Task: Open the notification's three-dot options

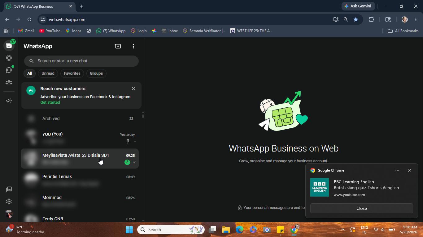Action: point(397,170)
